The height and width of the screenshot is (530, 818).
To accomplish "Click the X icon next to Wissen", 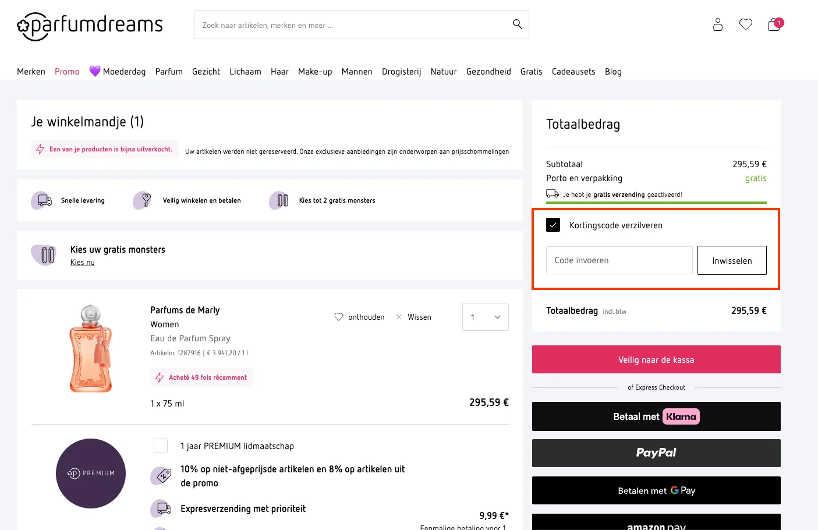I will tap(399, 317).
